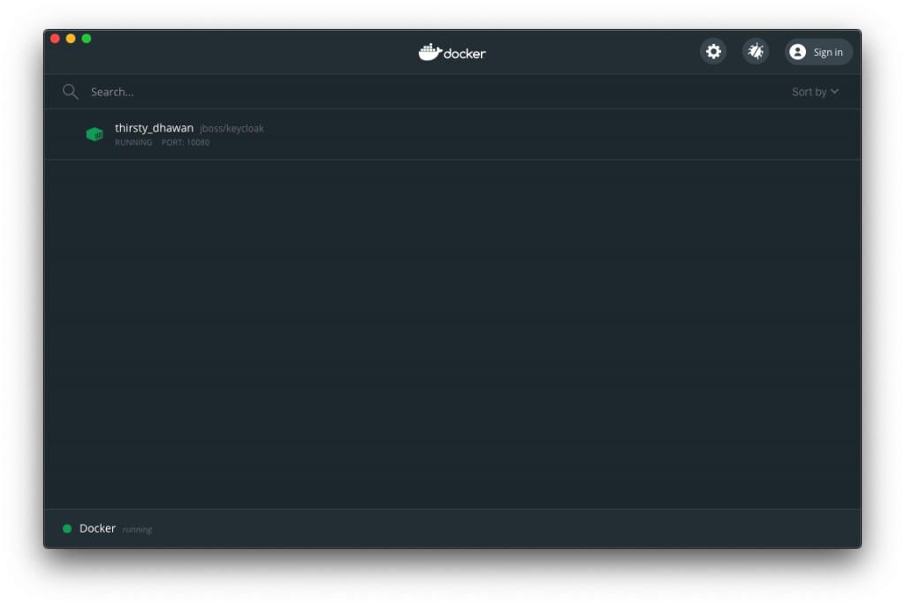Click the jboss/keycloak image name

[x=232, y=128]
